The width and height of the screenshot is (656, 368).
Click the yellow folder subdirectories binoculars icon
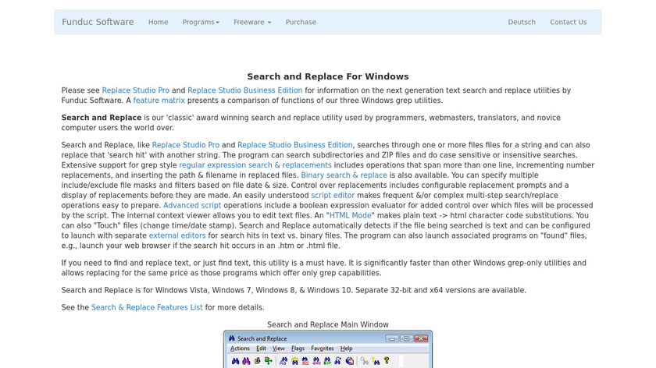click(x=295, y=361)
